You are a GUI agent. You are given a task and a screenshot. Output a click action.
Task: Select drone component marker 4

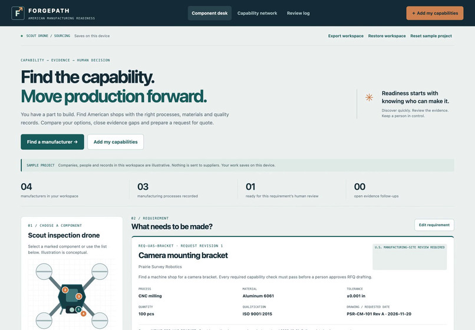83,313
